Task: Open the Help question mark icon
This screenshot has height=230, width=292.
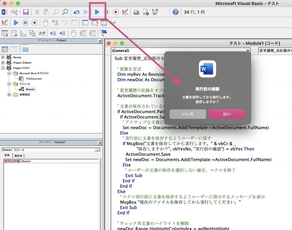Action: 176,12
